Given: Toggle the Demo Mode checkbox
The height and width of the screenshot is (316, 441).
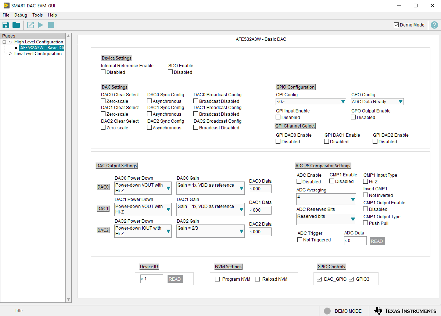Looking at the screenshot, I should coord(396,25).
